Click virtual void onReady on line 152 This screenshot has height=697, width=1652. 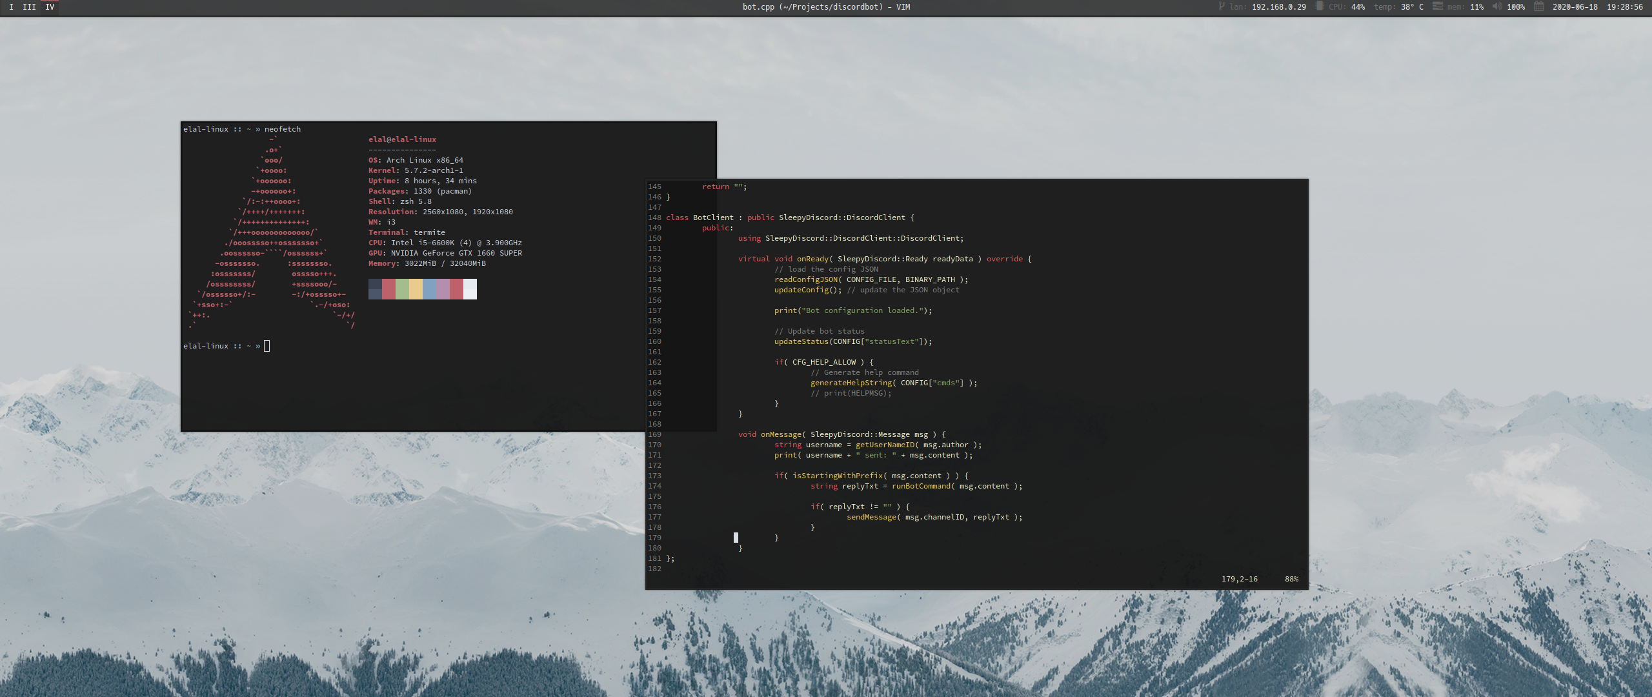coord(885,259)
